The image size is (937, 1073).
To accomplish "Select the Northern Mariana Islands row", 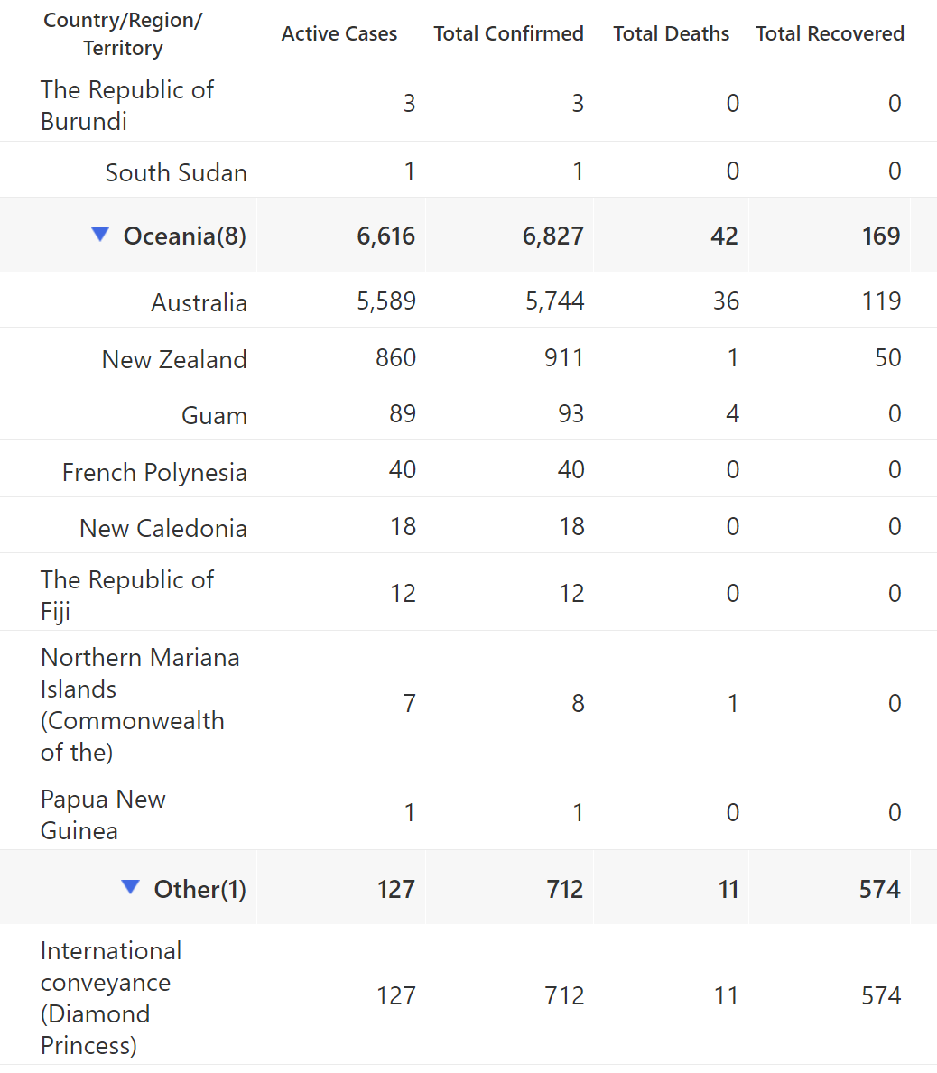I will click(x=468, y=701).
